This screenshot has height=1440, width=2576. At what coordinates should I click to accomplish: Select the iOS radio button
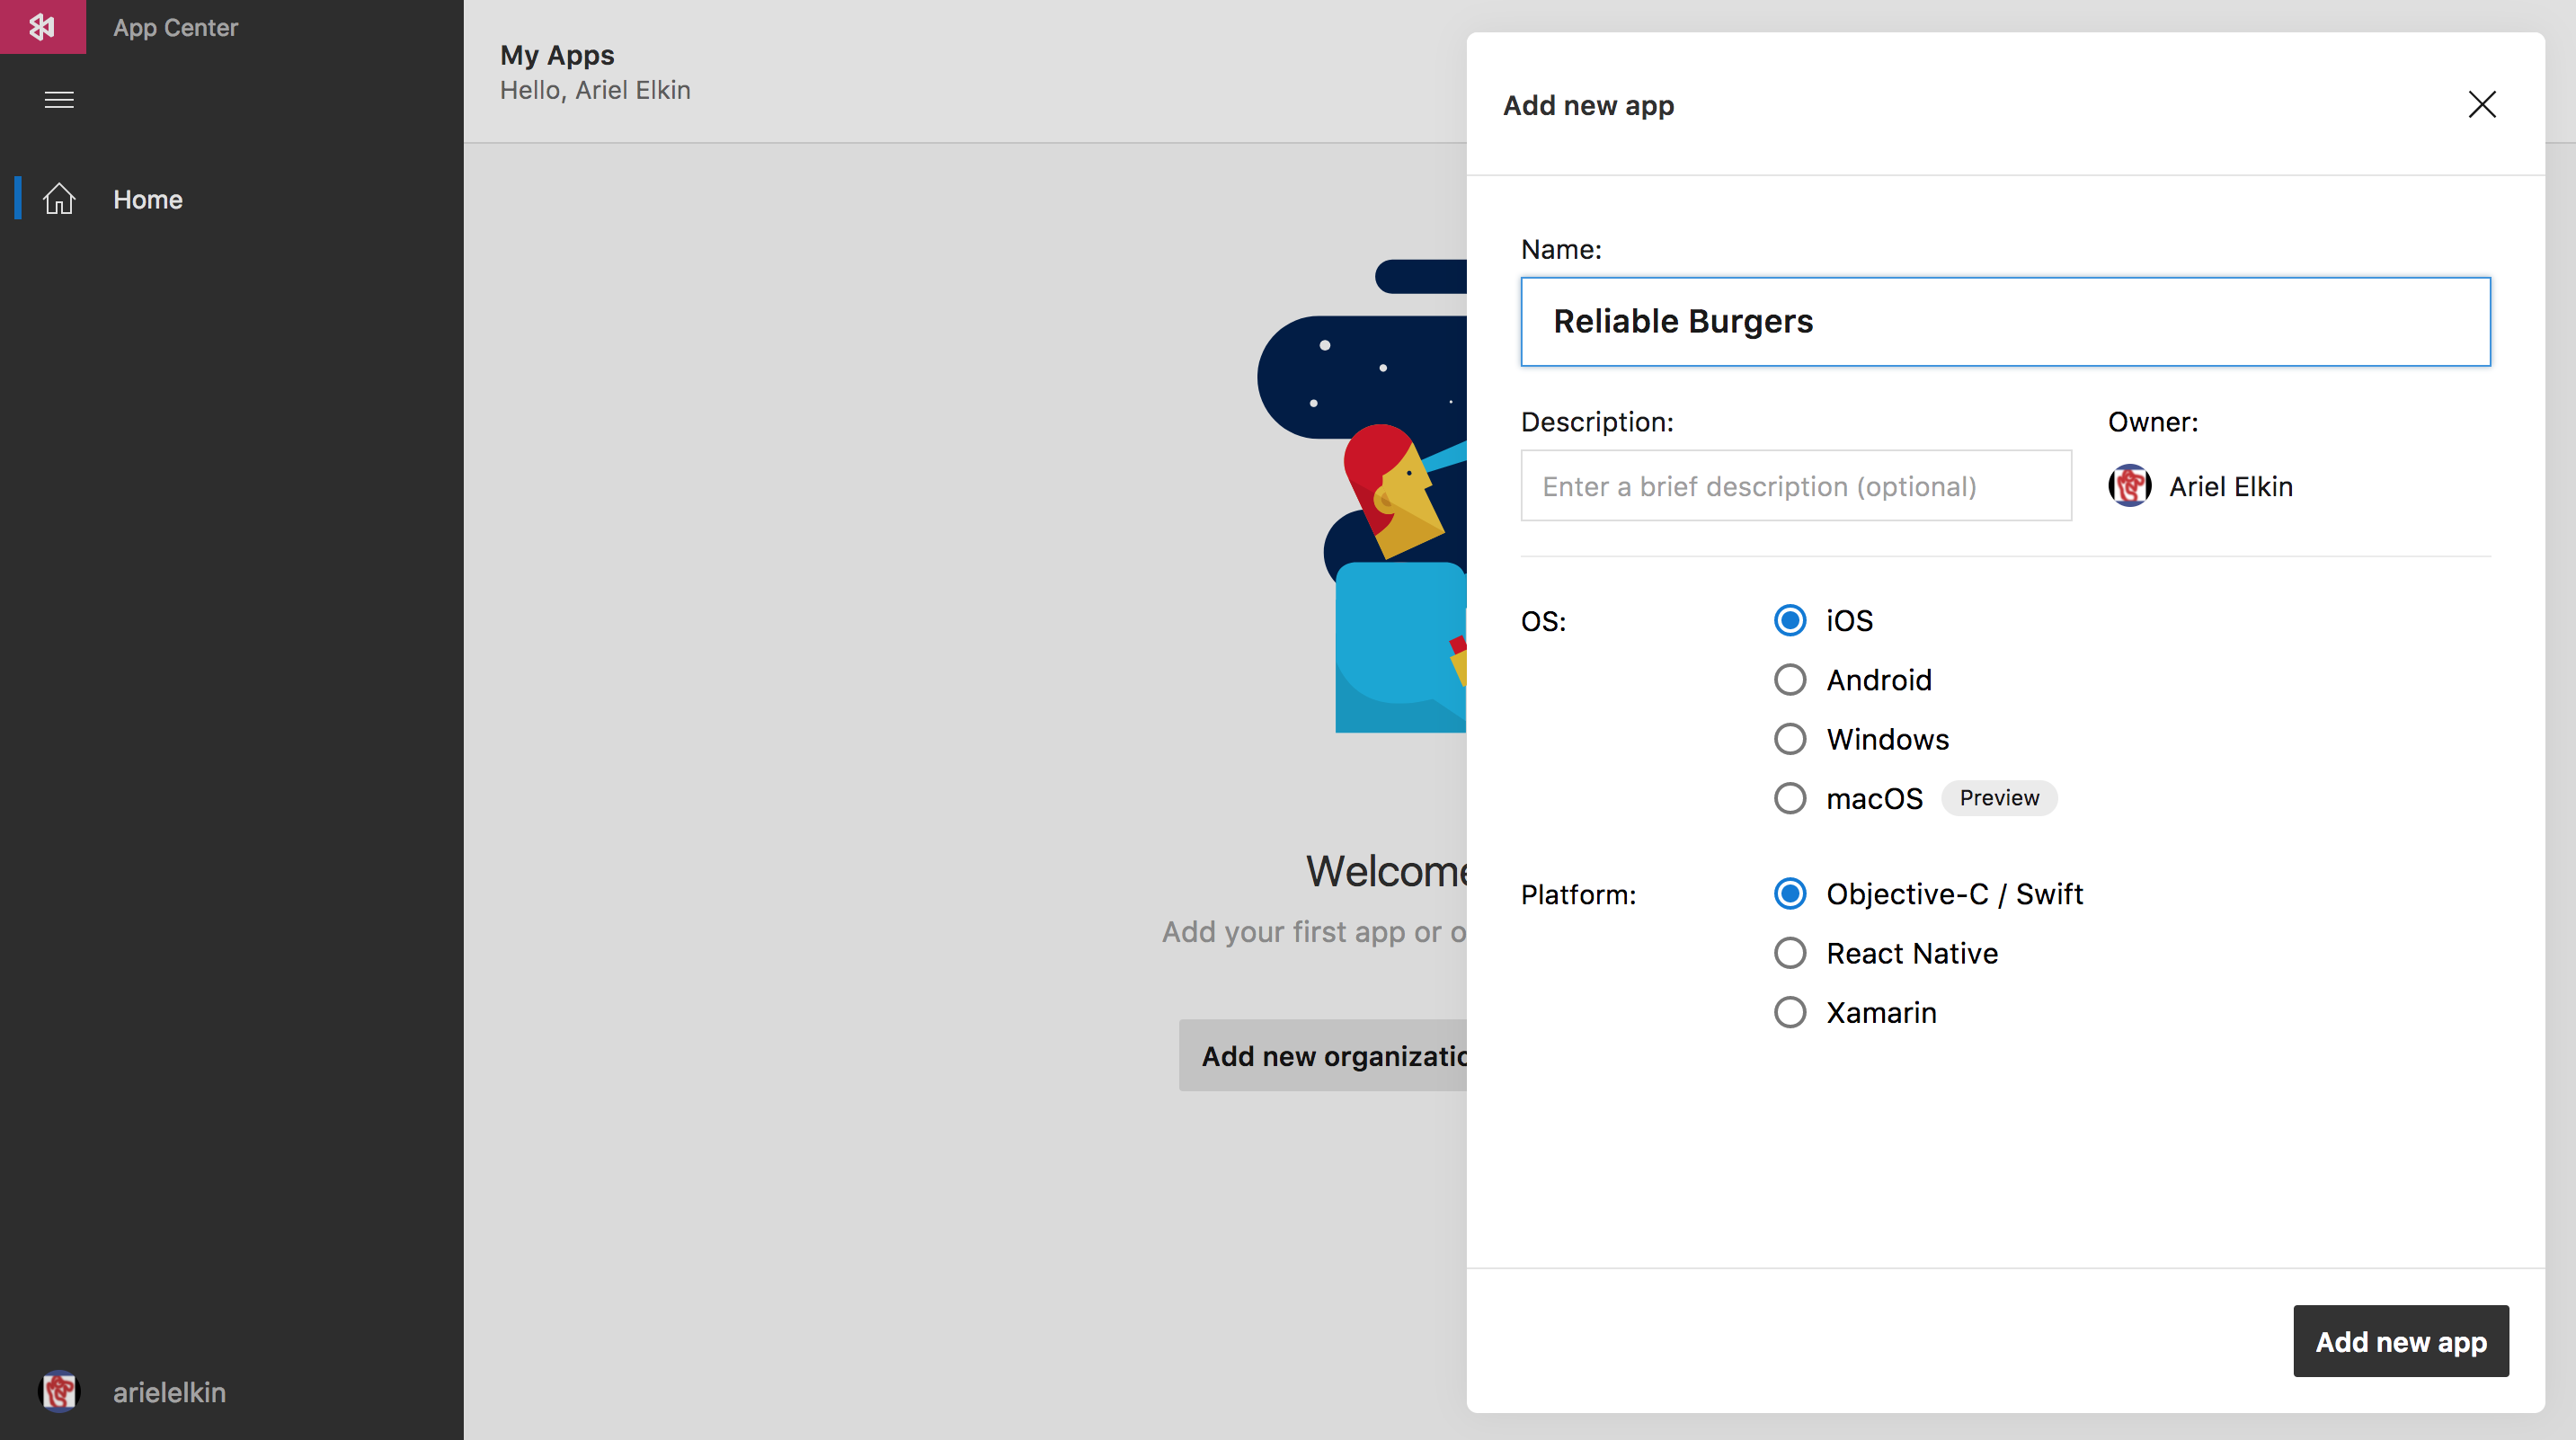click(1790, 620)
